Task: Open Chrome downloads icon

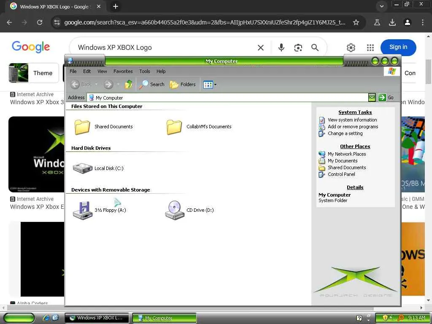Action: click(392, 22)
